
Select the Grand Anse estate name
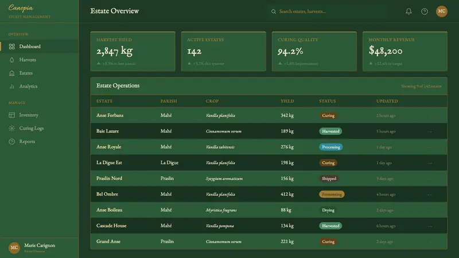click(x=108, y=241)
